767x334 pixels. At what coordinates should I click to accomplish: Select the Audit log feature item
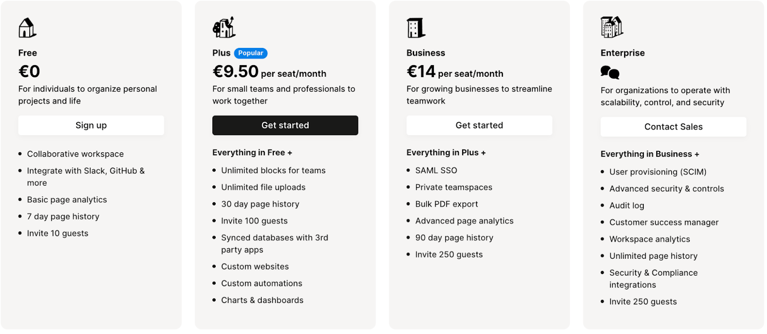click(x=627, y=206)
